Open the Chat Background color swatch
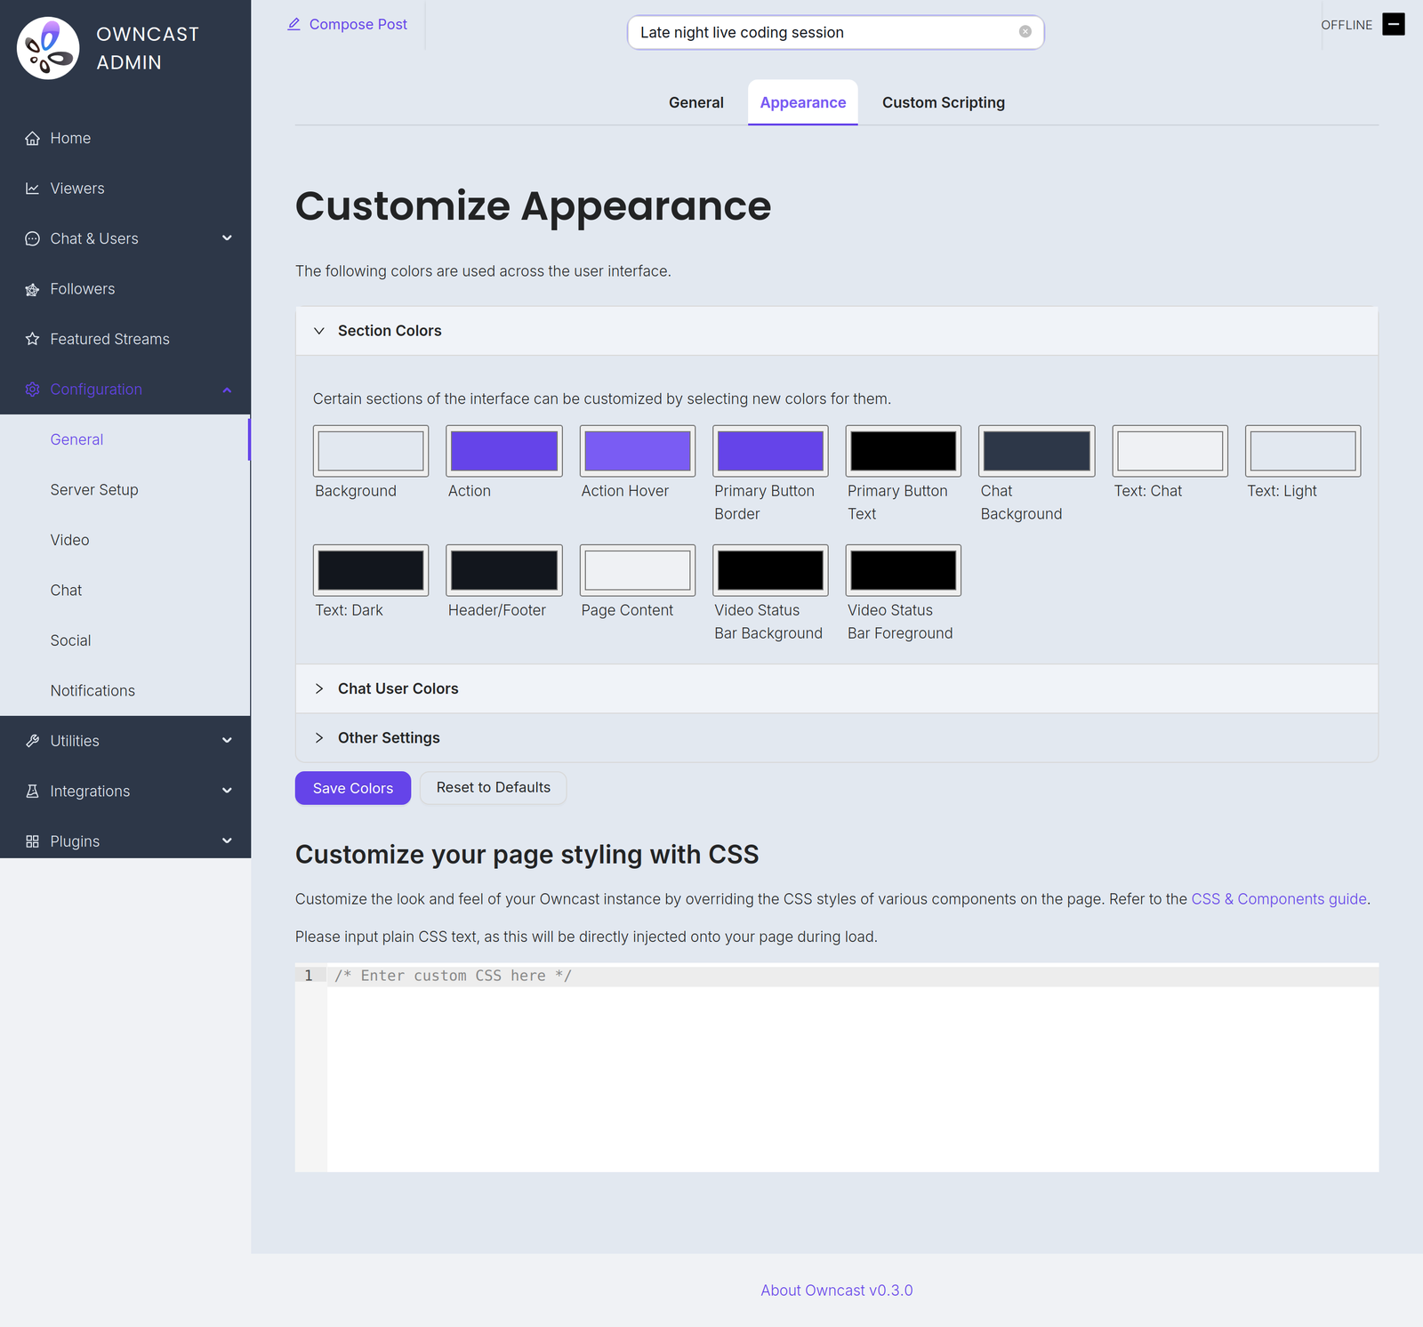Image resolution: width=1423 pixels, height=1327 pixels. (x=1037, y=451)
